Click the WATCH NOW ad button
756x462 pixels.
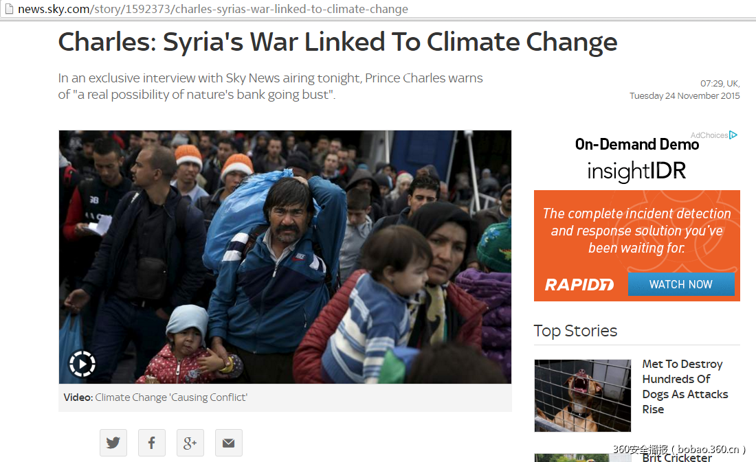coord(681,284)
